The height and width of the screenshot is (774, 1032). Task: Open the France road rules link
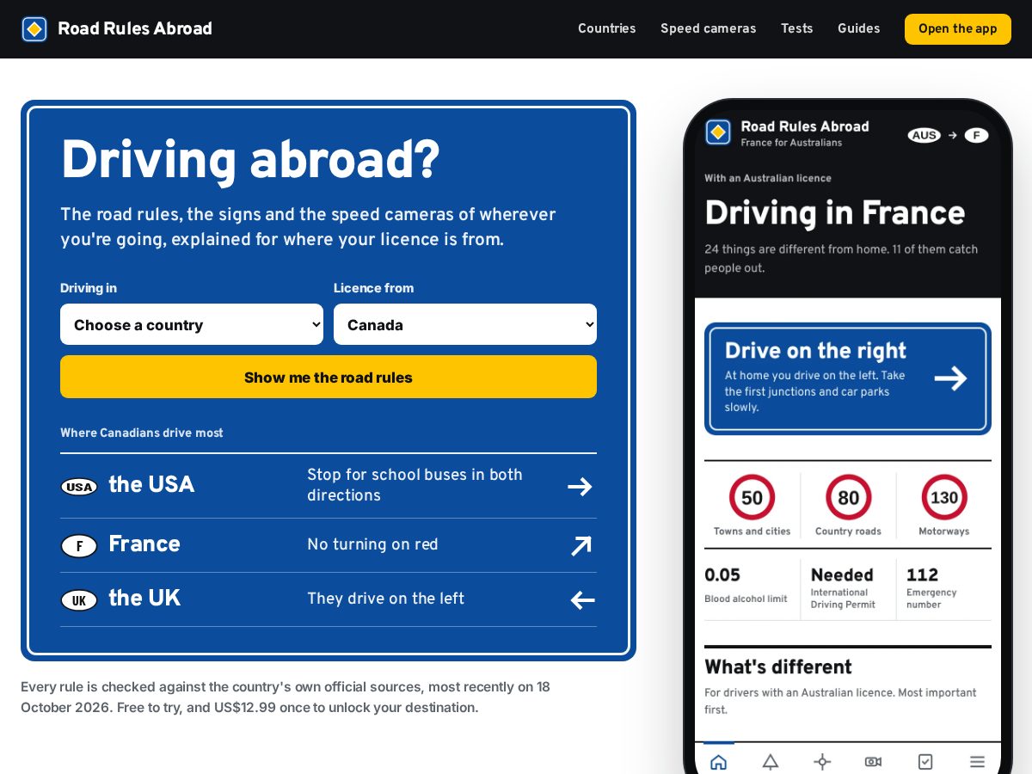coord(329,545)
